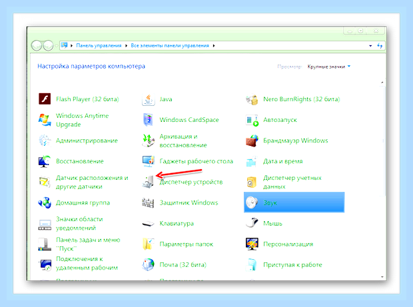Click Домашняя группа label

tap(83, 202)
